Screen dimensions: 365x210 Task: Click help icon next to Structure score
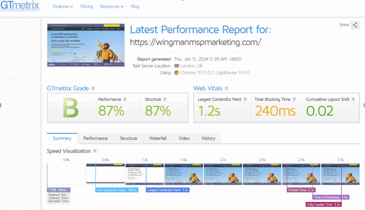coord(165,100)
